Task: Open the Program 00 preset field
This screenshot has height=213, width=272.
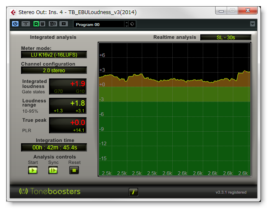Action: [99, 24]
